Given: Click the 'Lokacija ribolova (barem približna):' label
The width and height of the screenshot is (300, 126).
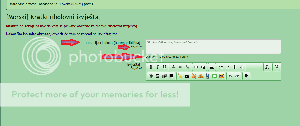Looking at the screenshot, I should pyautogui.click(x=114, y=43).
